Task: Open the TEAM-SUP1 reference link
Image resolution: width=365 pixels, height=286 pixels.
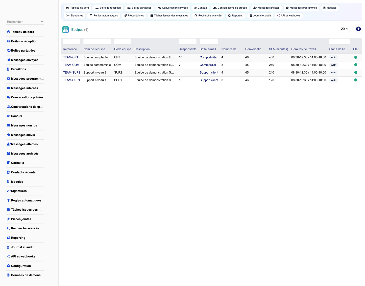Action: coord(71,80)
